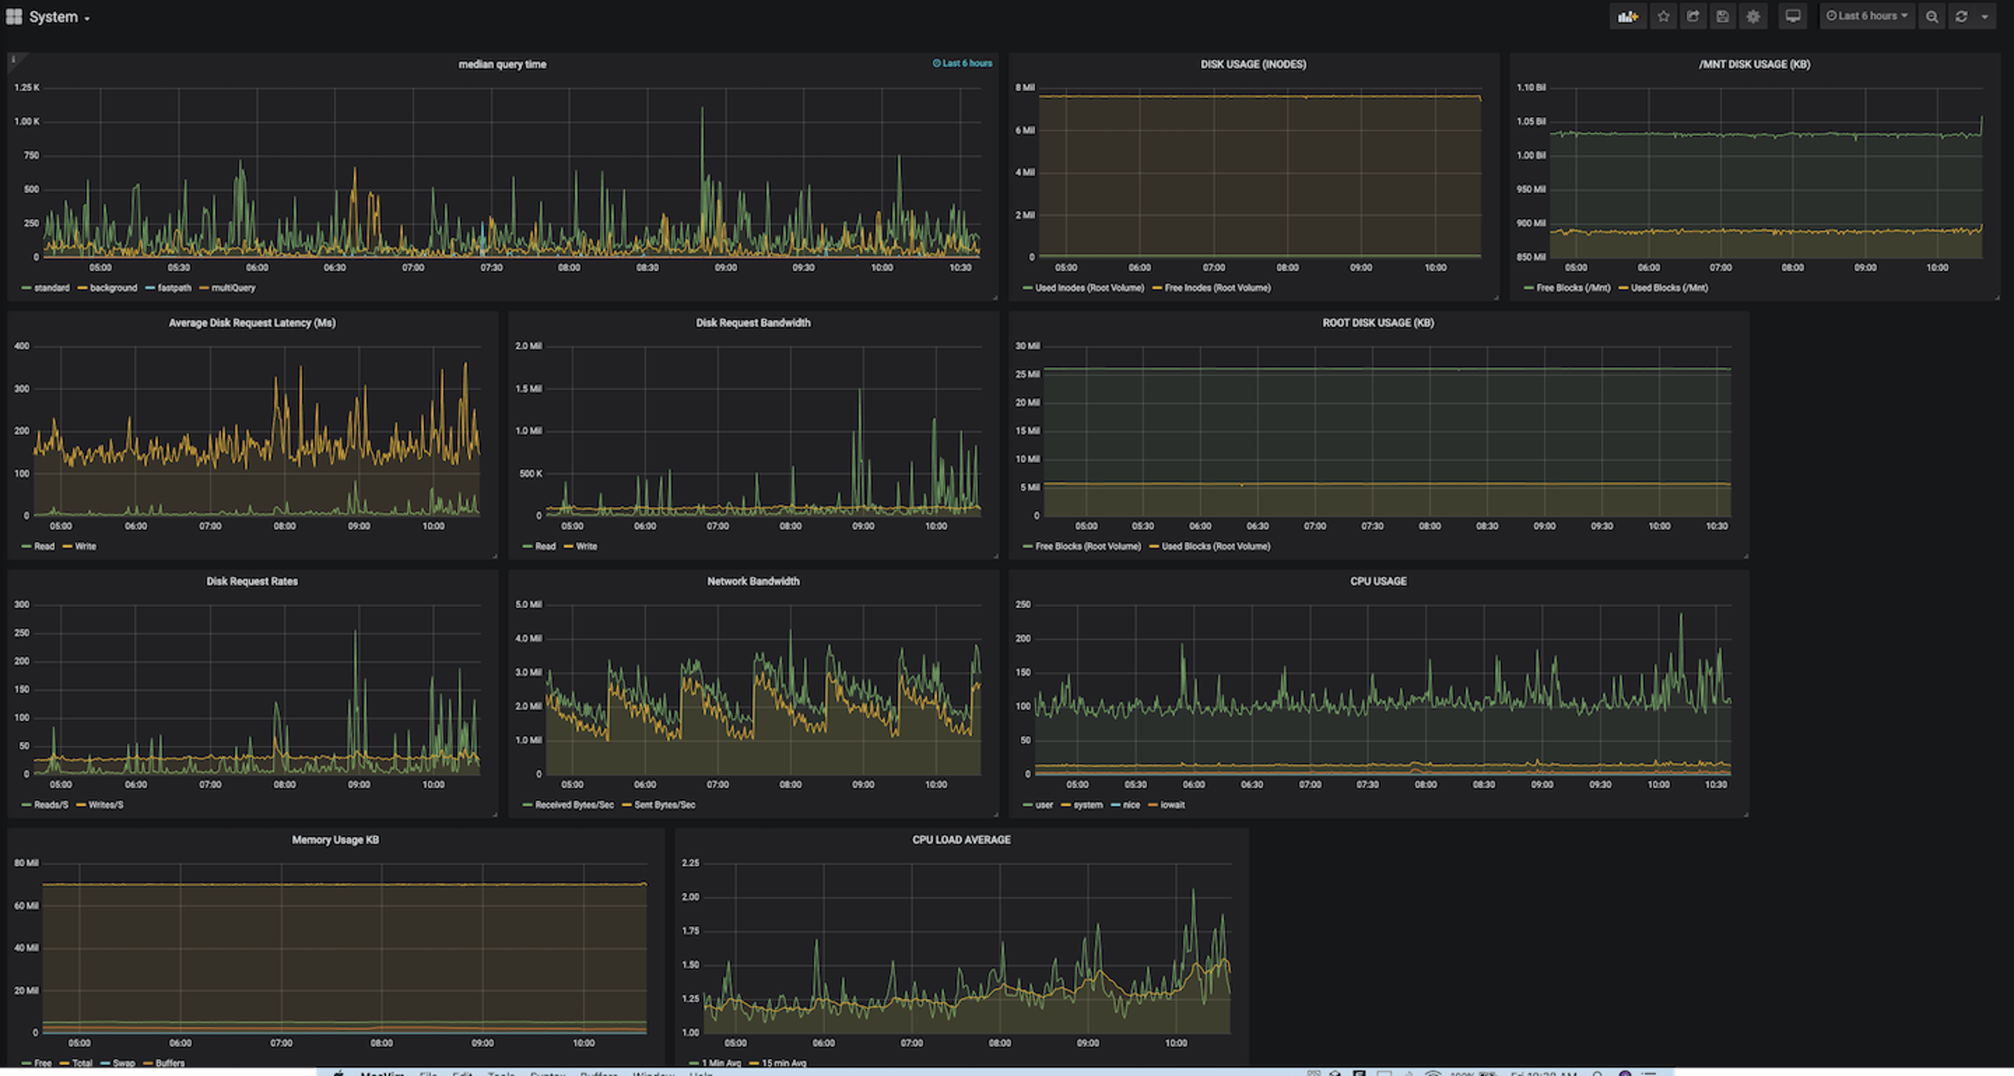Image resolution: width=2014 pixels, height=1076 pixels.
Task: Click the multiQuery legend color swatch
Action: (x=204, y=288)
